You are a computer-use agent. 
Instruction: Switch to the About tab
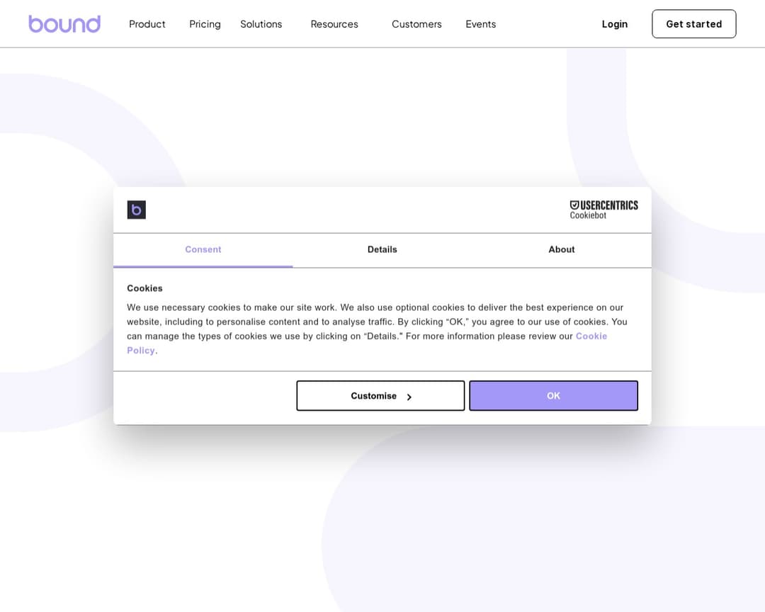(x=562, y=250)
